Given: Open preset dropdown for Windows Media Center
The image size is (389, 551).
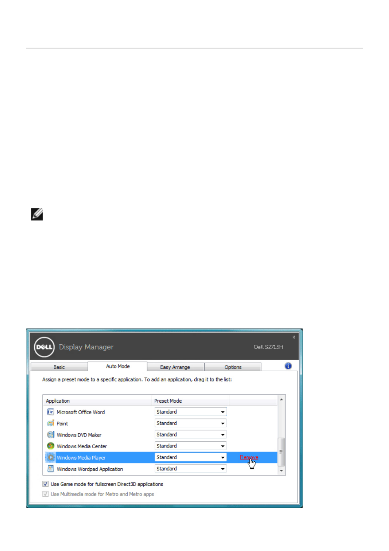Looking at the screenshot, I should pos(191,446).
